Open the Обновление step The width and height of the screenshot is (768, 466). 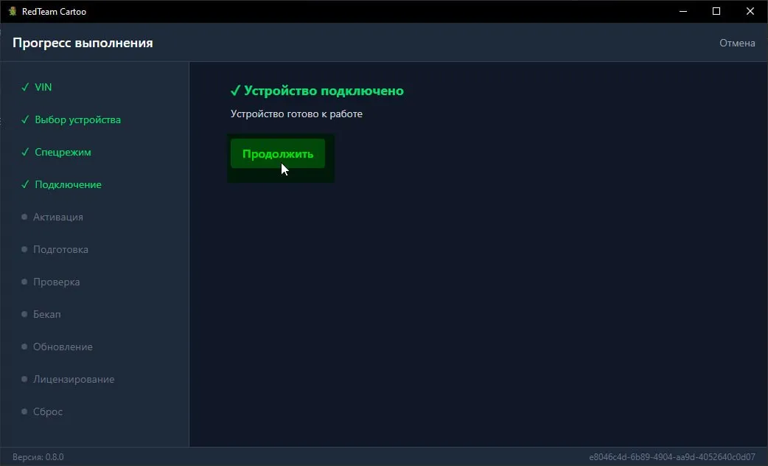[x=63, y=347]
